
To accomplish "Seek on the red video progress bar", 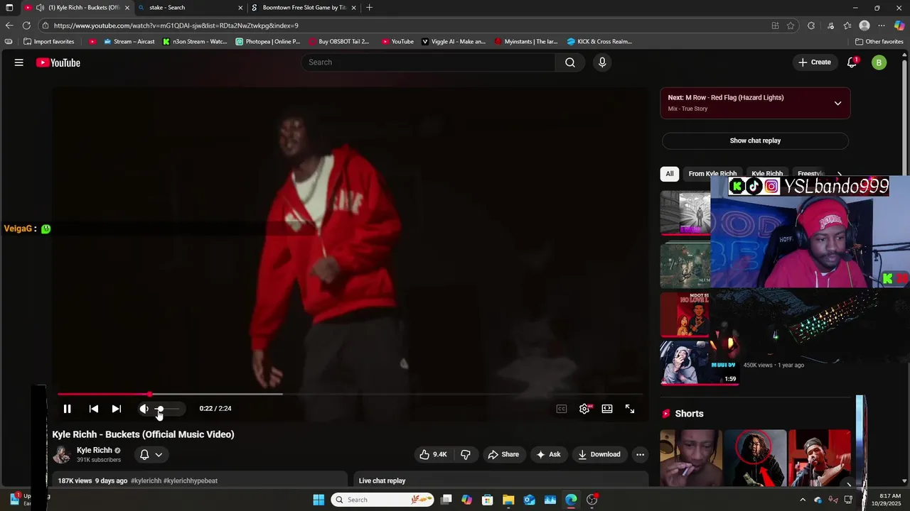I will pos(350,394).
